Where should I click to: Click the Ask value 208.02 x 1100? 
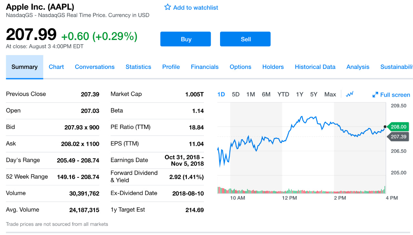tap(80, 144)
